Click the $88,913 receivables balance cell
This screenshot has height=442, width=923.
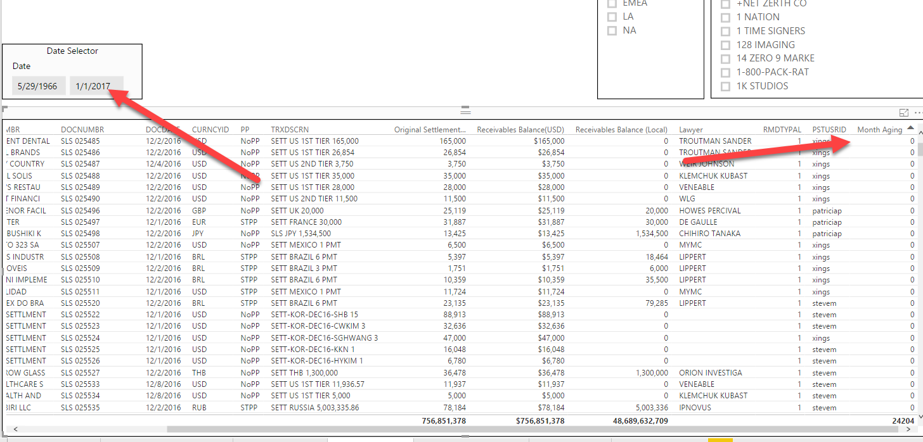(x=550, y=315)
